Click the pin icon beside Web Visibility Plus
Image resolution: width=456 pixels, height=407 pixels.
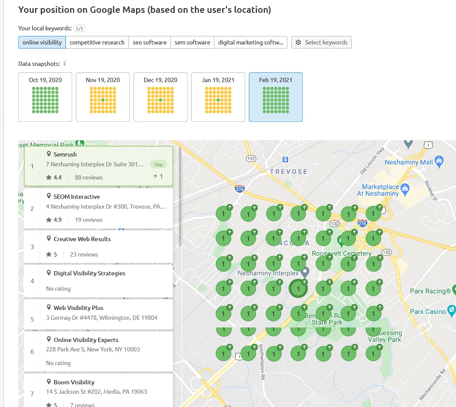(x=49, y=307)
